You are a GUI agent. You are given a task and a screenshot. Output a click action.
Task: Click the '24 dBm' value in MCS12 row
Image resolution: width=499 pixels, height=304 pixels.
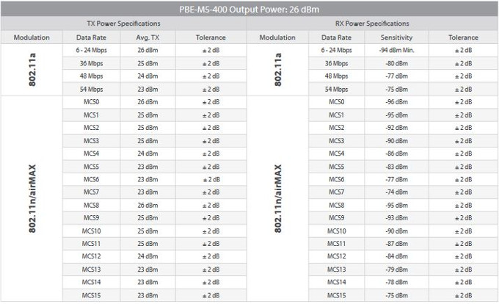point(147,256)
